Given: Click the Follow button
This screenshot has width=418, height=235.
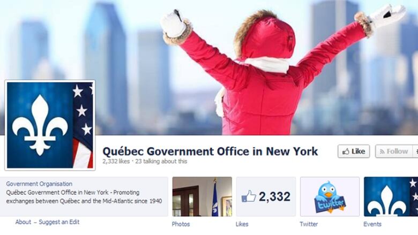Looking at the screenshot, I should 394,151.
